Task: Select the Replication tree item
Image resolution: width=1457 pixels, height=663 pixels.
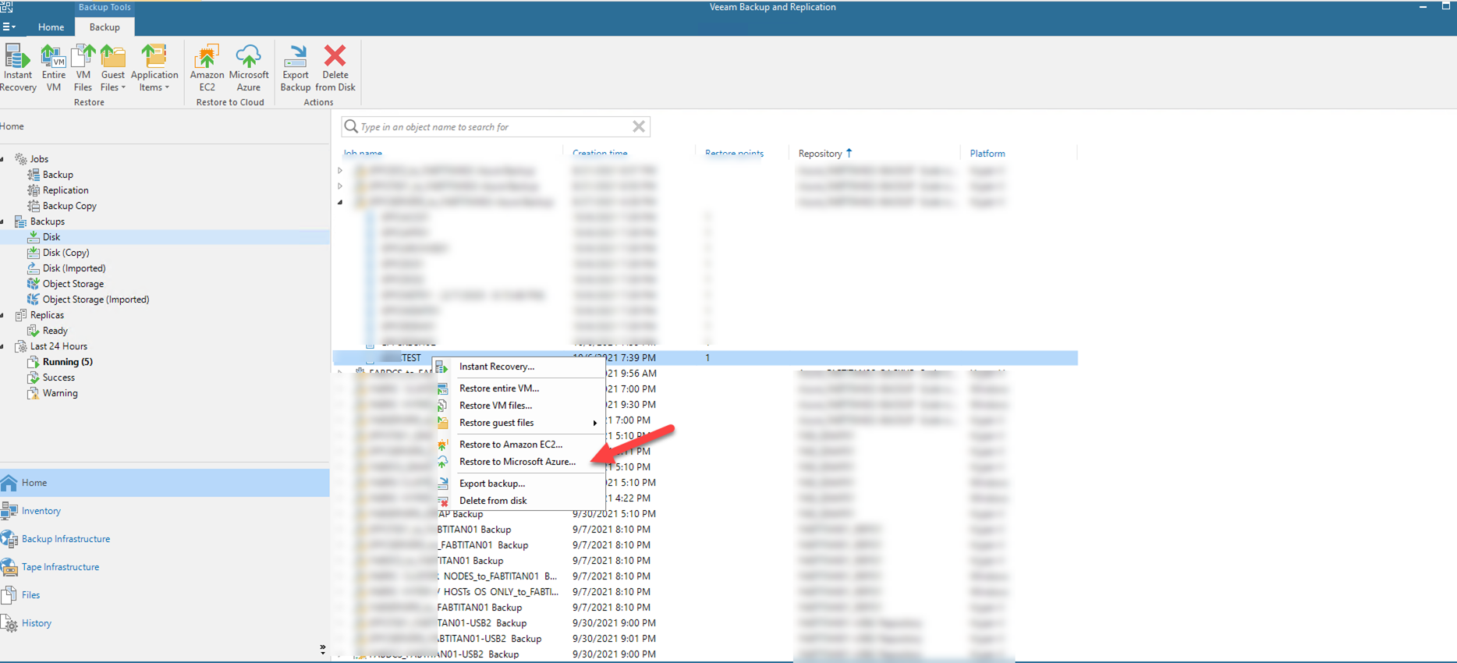Action: [x=66, y=190]
